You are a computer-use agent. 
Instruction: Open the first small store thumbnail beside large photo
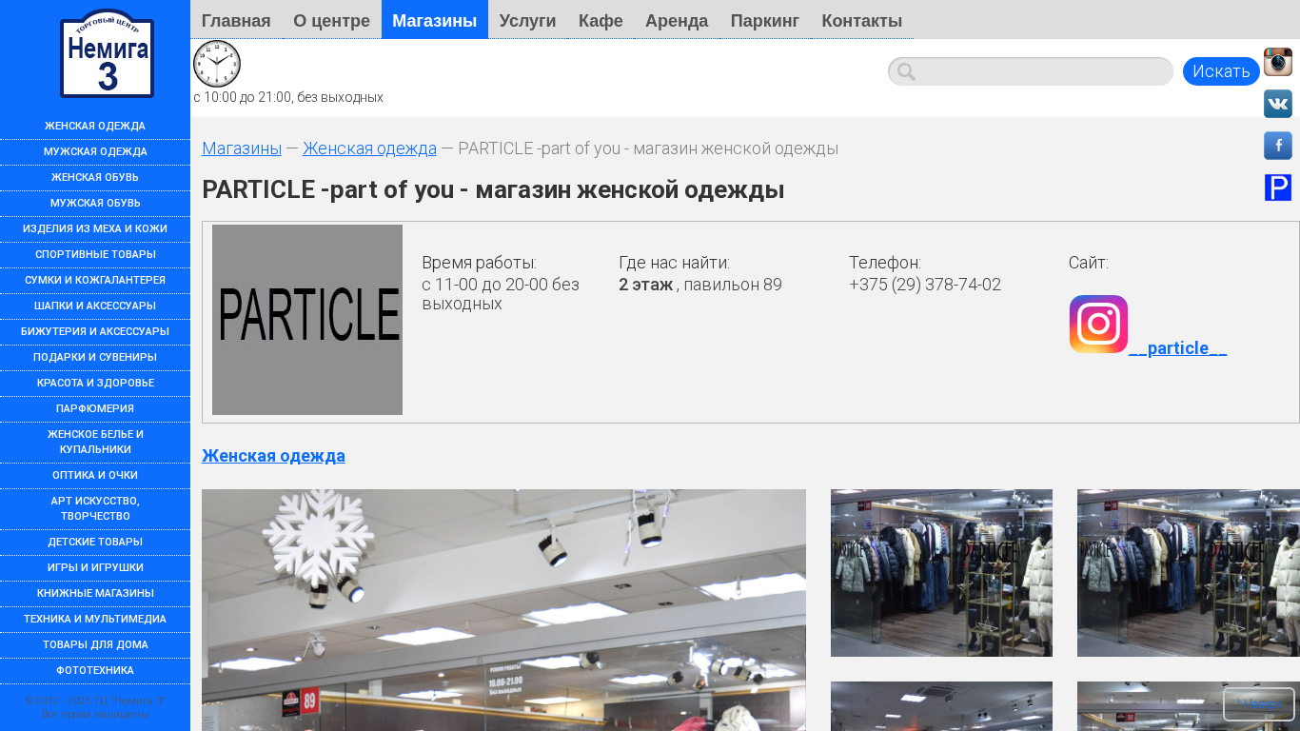941,573
